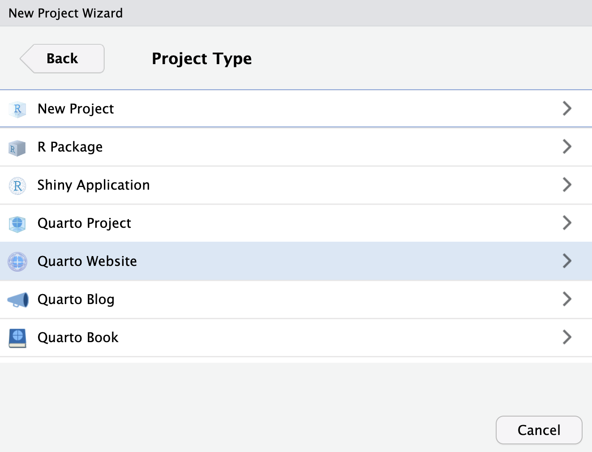Choose the R Package project type label
Viewport: 592px width, 452px height.
(x=70, y=147)
